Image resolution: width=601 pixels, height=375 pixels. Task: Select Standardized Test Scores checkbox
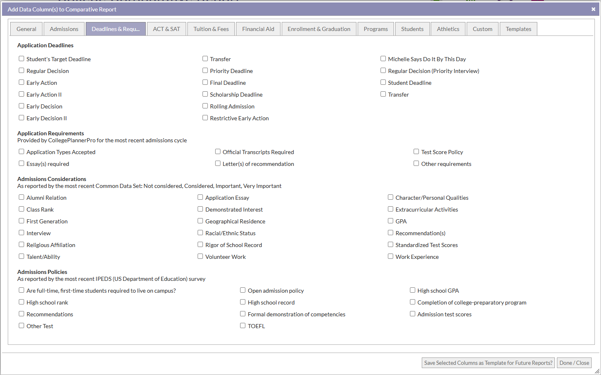tap(390, 245)
